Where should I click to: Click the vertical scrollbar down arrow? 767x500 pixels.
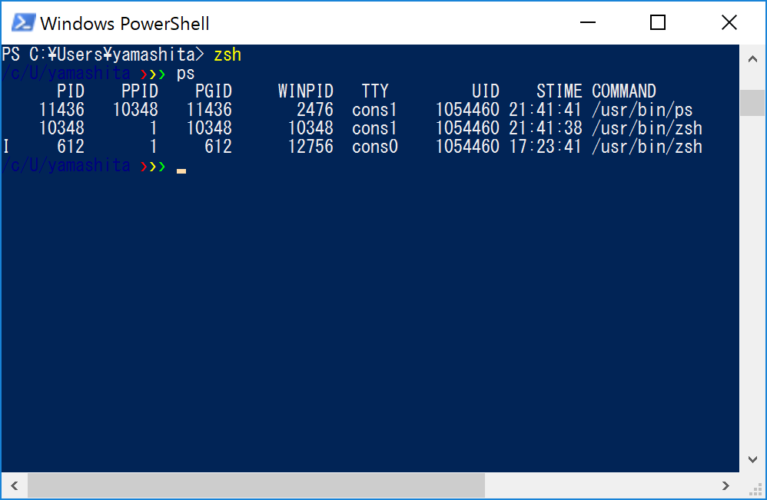pos(752,459)
